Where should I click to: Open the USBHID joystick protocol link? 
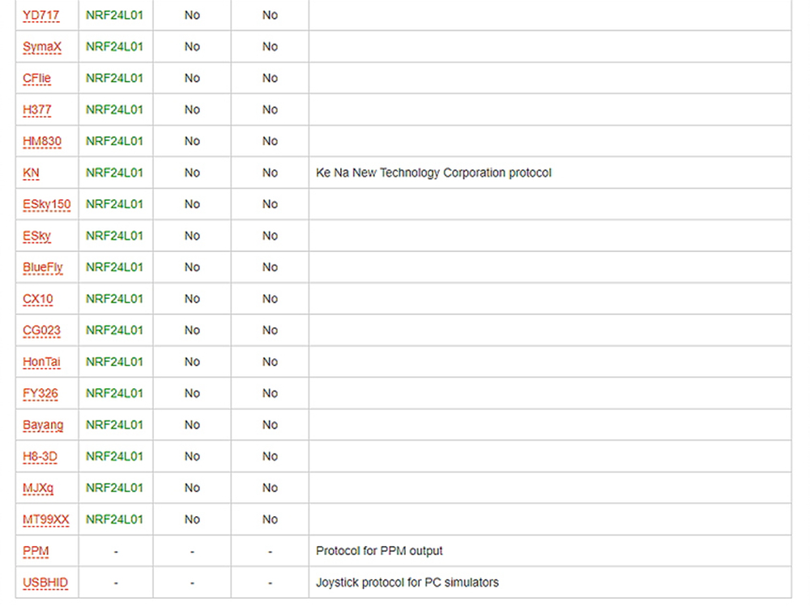(x=45, y=583)
